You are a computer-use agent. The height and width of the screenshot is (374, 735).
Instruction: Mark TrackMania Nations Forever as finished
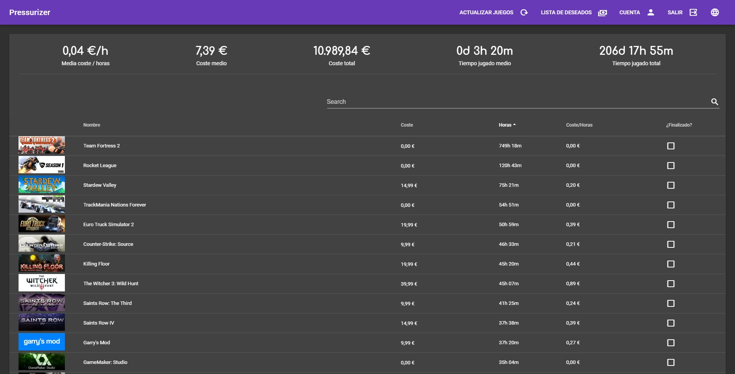click(671, 205)
